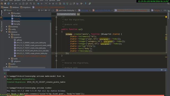Add new terminal session with green plus
Screen dimensions: 170x96
tap(5, 73)
